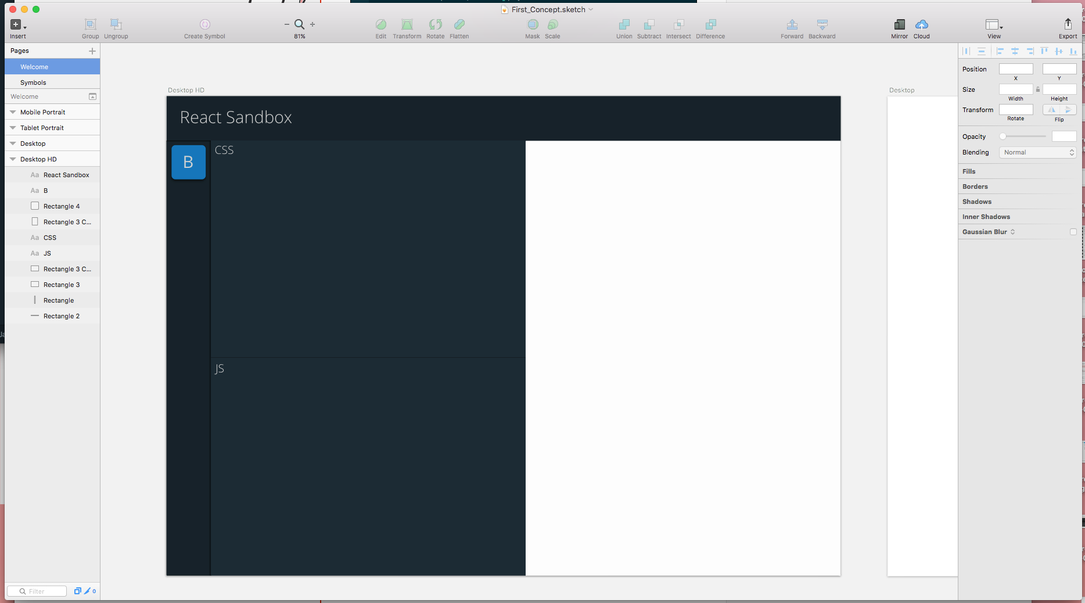Zoom out with the minus button
This screenshot has width=1085, height=603.
(286, 24)
